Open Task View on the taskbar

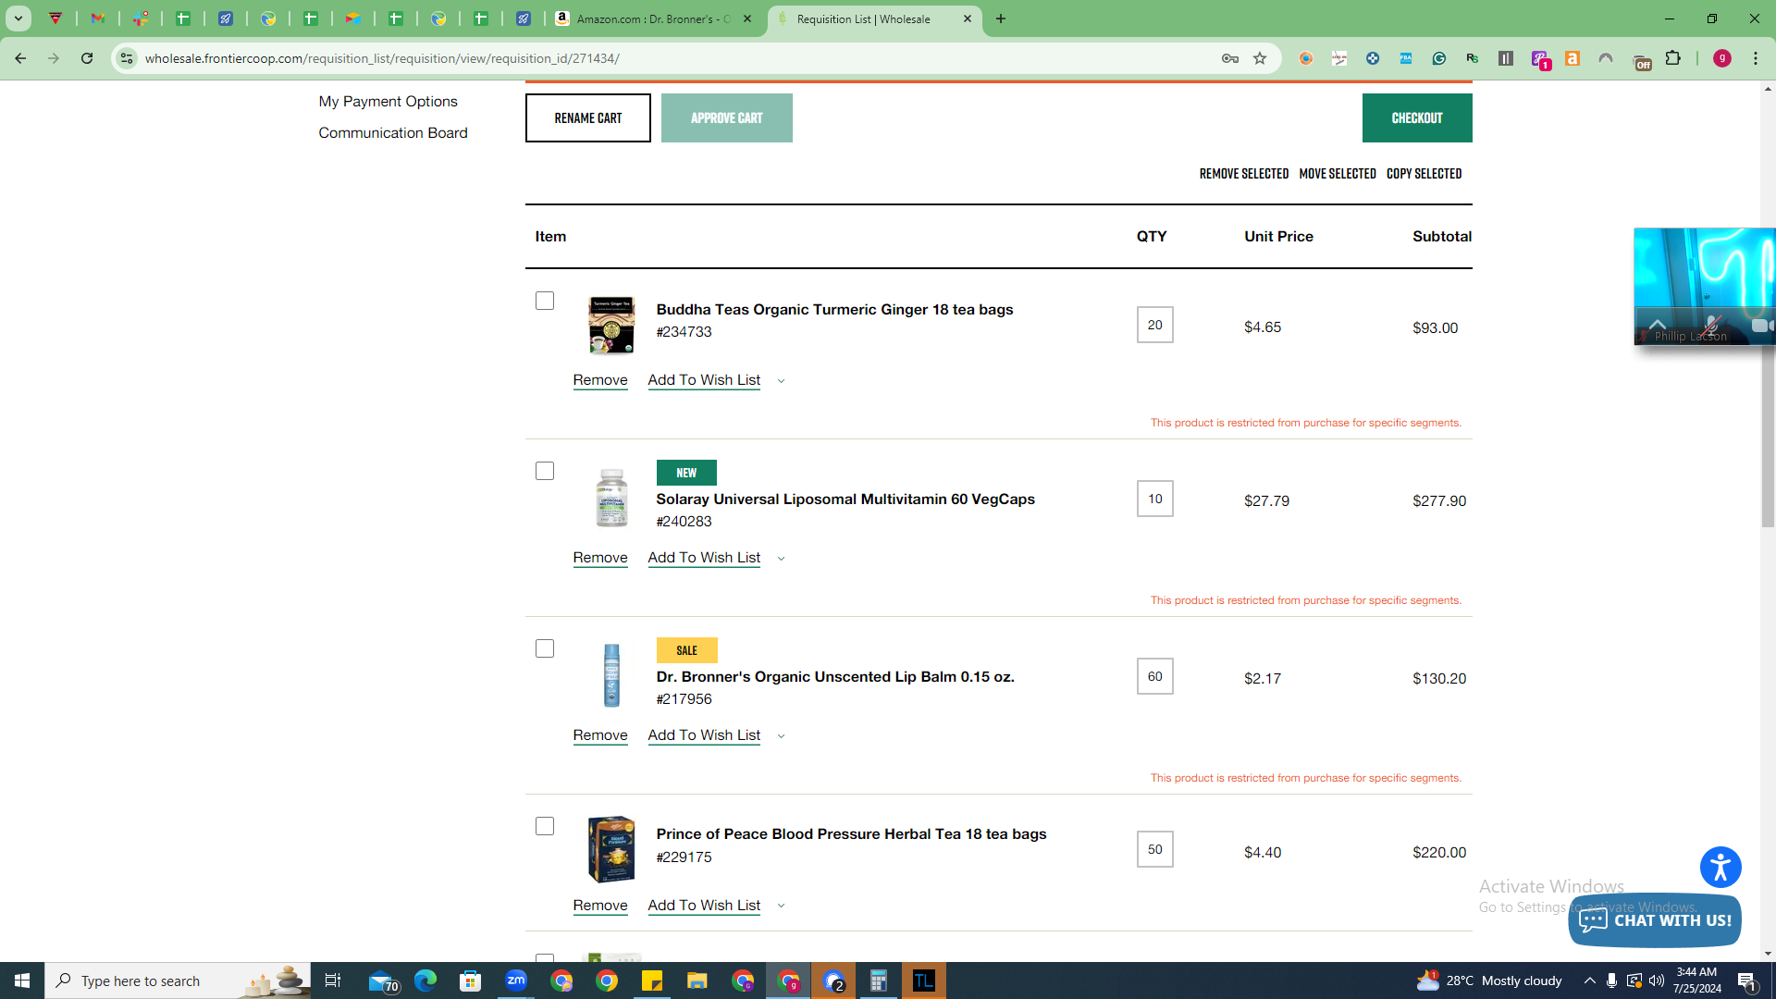coord(333,980)
